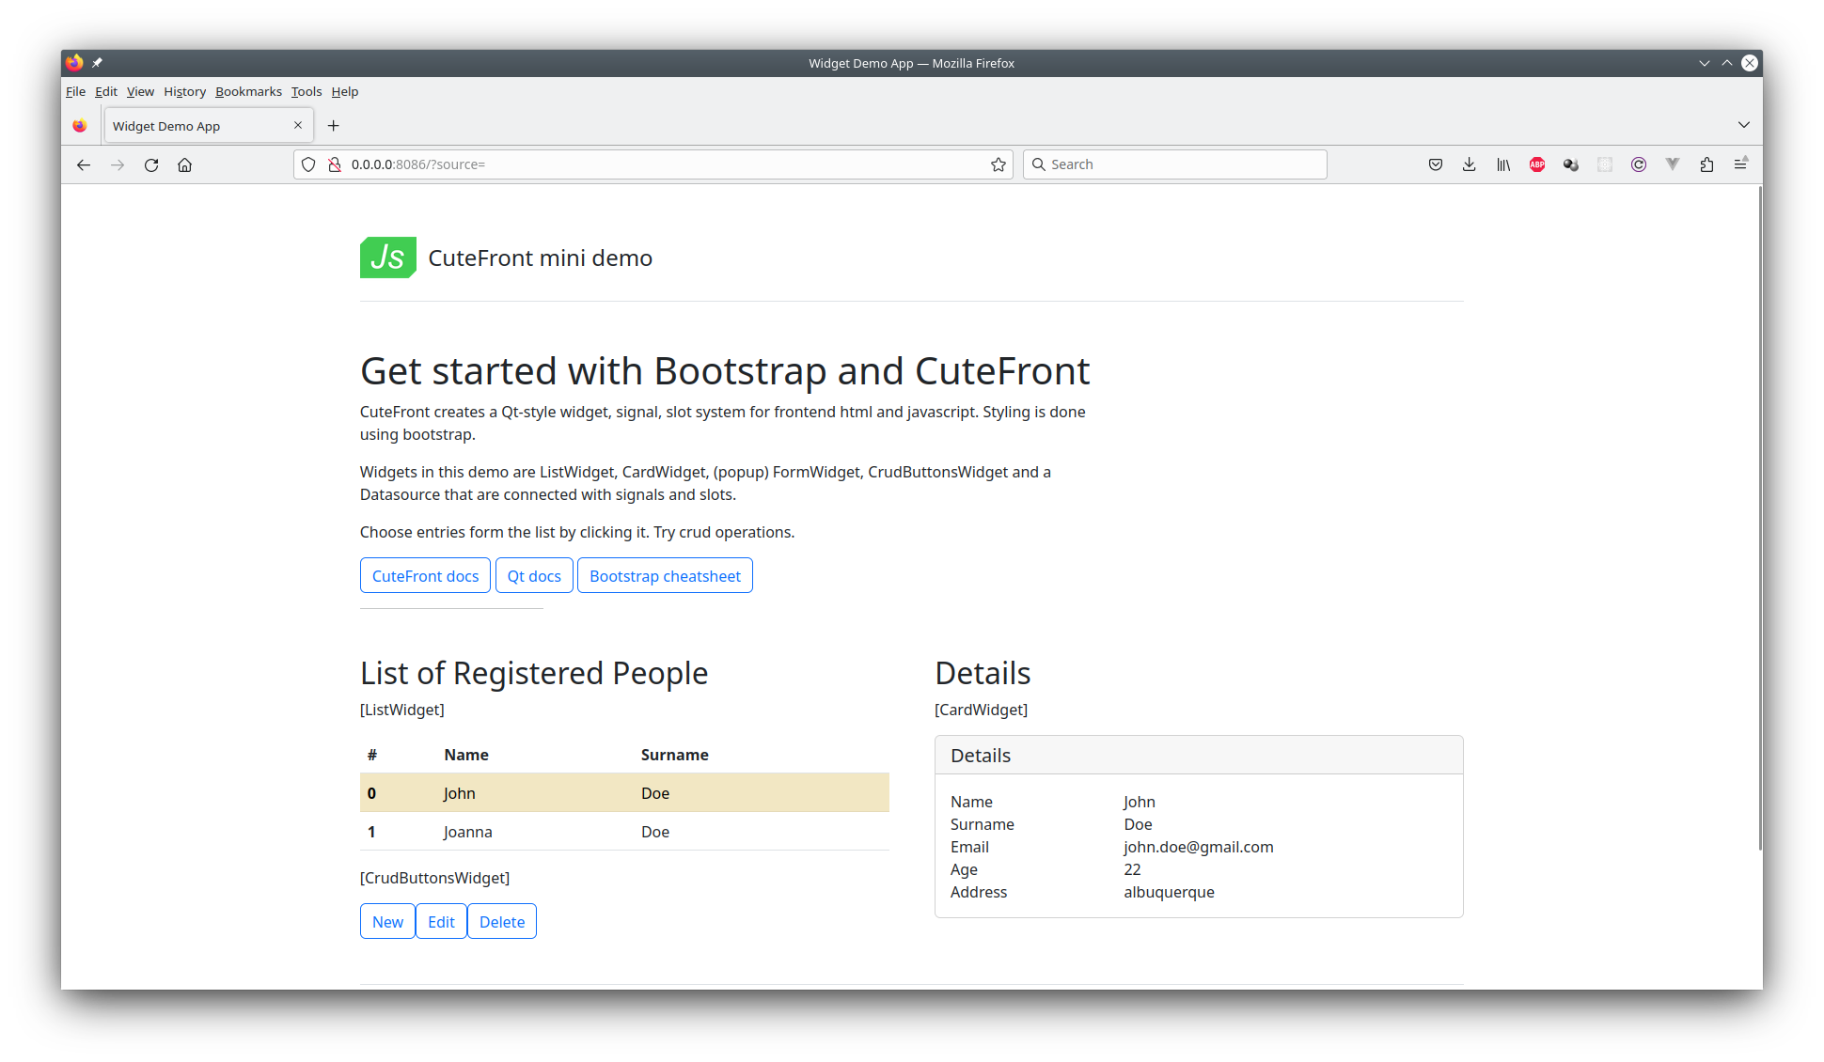Click the Firefox bookmark star icon
This screenshot has width=1824, height=1062.
[998, 164]
